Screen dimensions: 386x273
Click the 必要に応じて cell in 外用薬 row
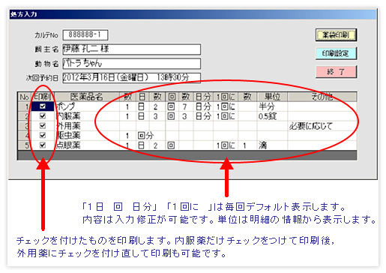click(x=322, y=126)
